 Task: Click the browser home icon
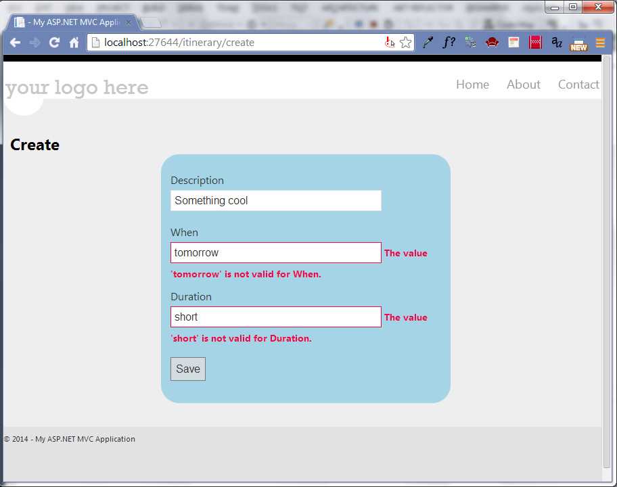pos(73,42)
